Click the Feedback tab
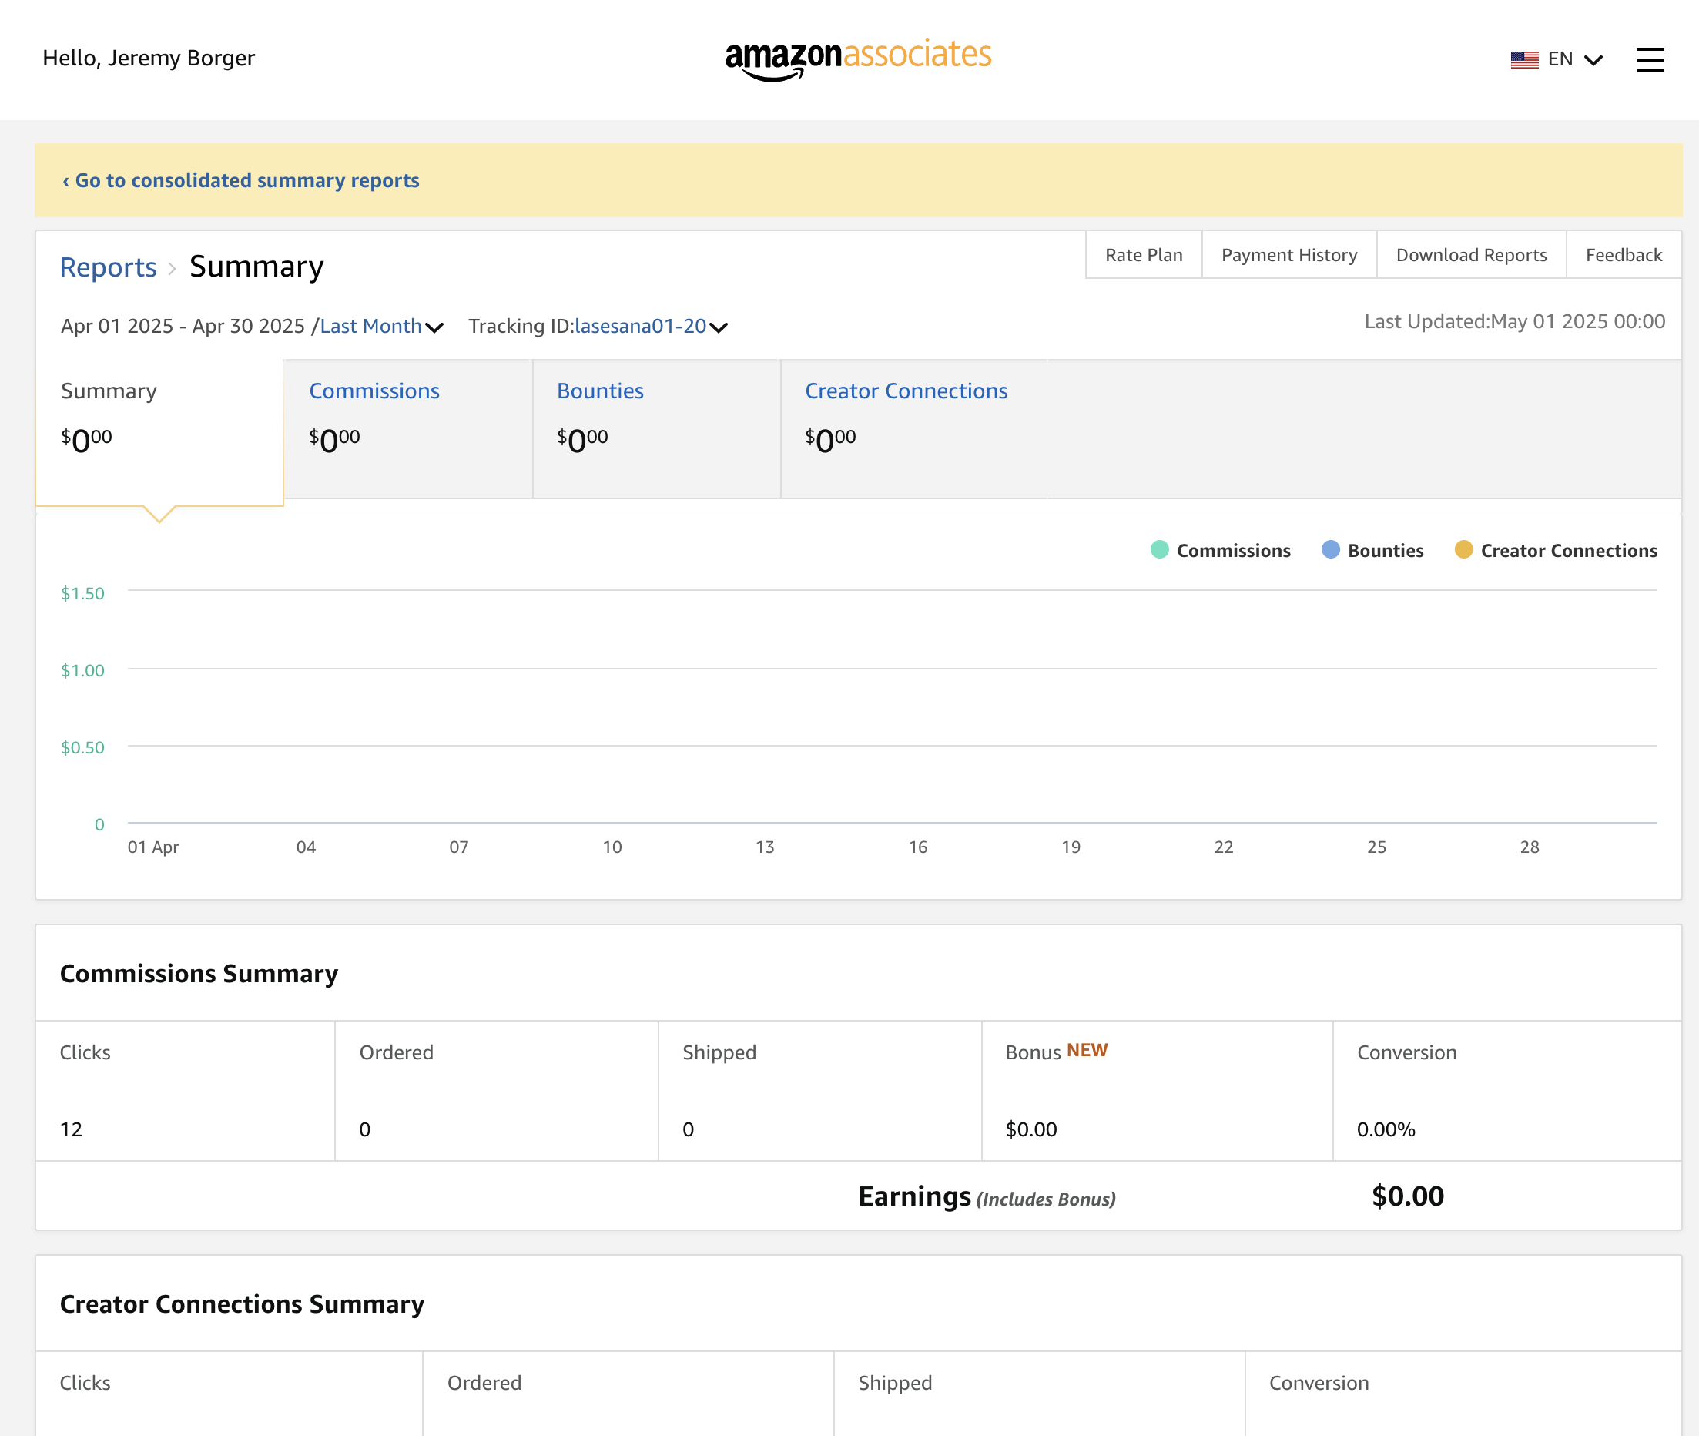Viewport: 1699px width, 1436px height. pos(1624,255)
